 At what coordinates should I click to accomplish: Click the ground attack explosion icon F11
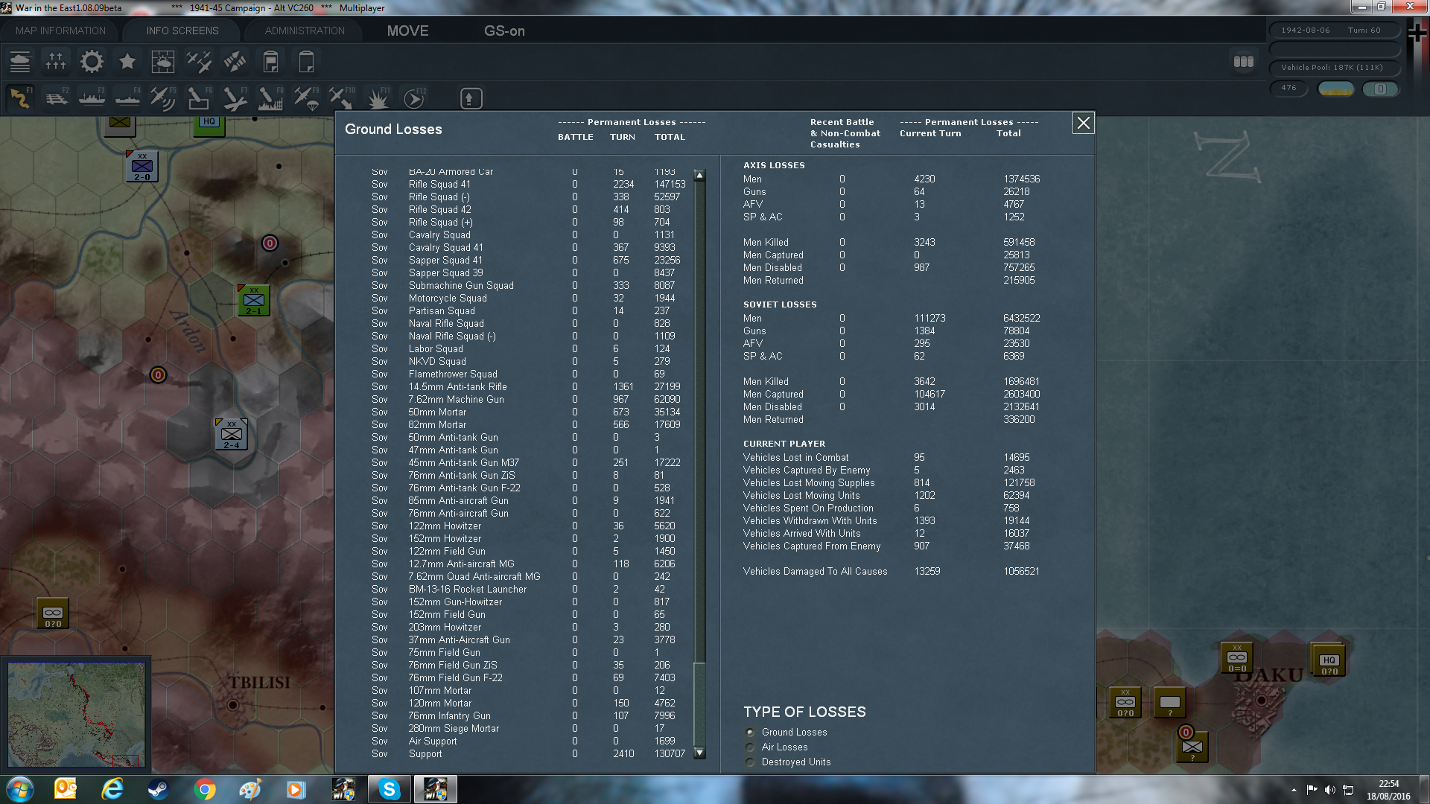(x=378, y=98)
